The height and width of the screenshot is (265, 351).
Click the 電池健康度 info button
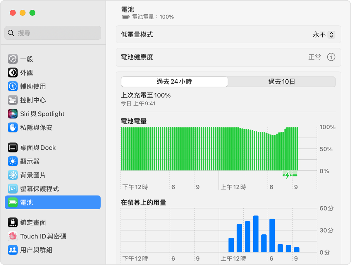point(331,57)
